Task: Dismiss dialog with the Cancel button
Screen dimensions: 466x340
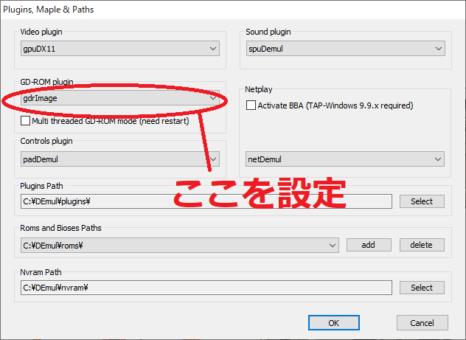Action: click(422, 323)
